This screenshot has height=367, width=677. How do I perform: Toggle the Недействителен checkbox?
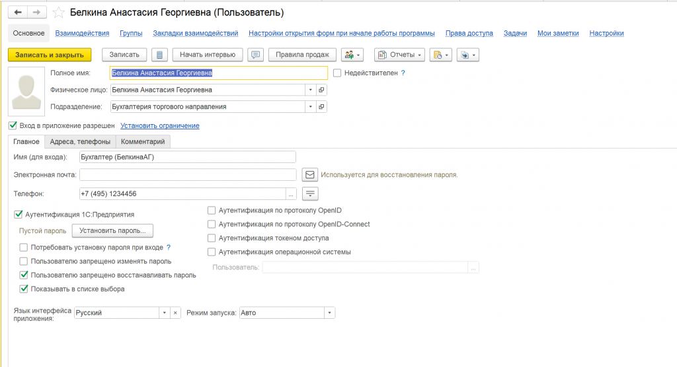click(x=337, y=73)
